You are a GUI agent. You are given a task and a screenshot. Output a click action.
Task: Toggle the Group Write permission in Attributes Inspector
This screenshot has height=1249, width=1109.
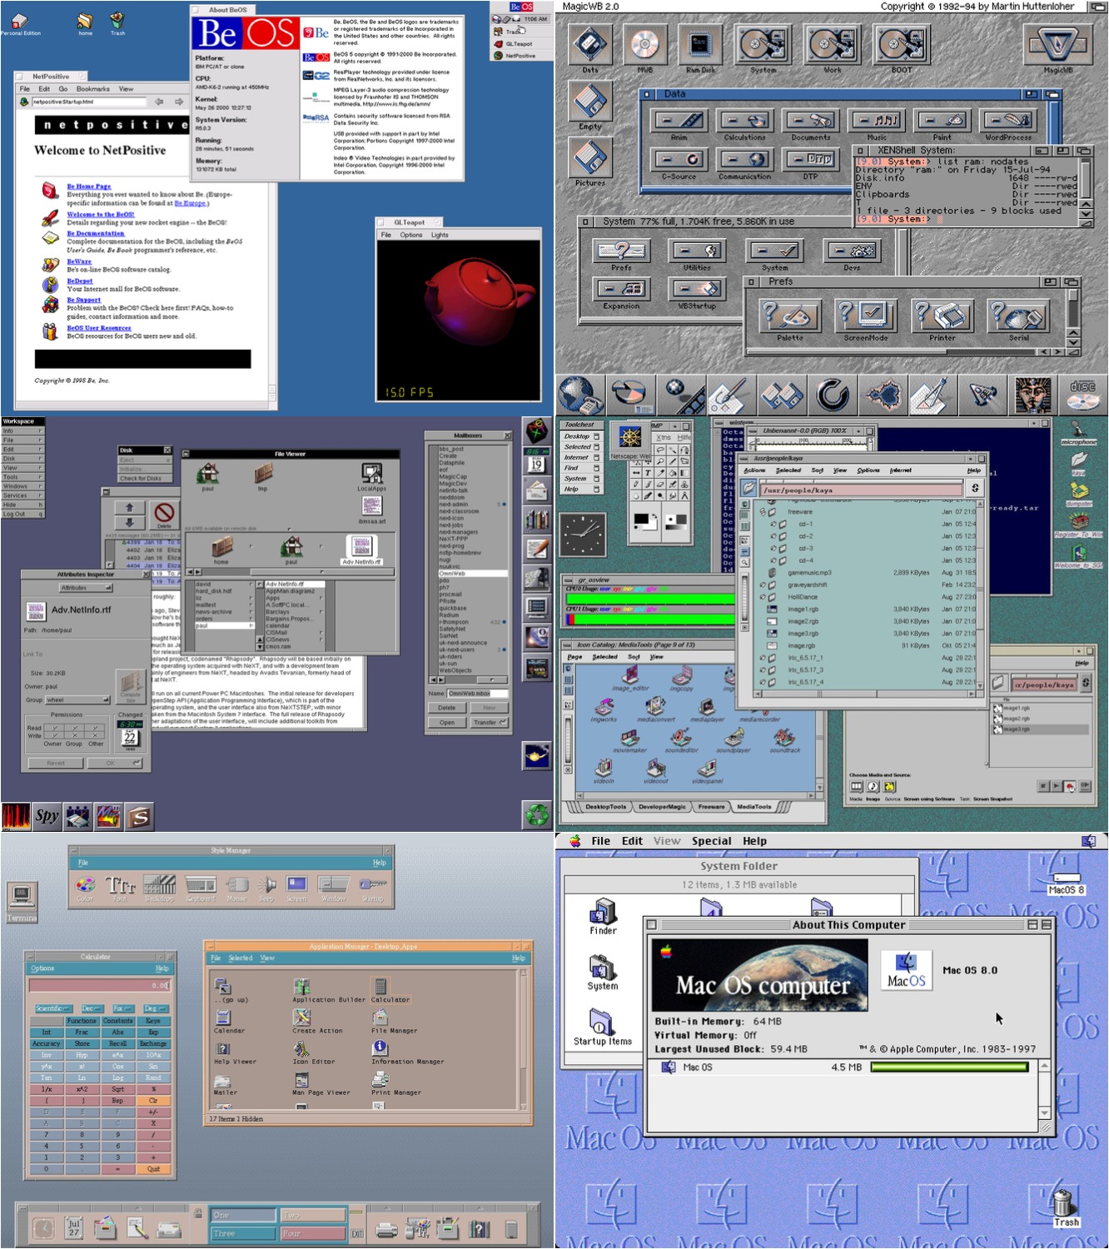click(75, 736)
